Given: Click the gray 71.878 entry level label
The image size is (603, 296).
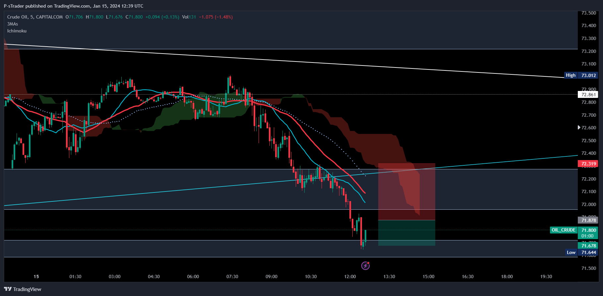Looking at the screenshot, I should [x=588, y=220].
